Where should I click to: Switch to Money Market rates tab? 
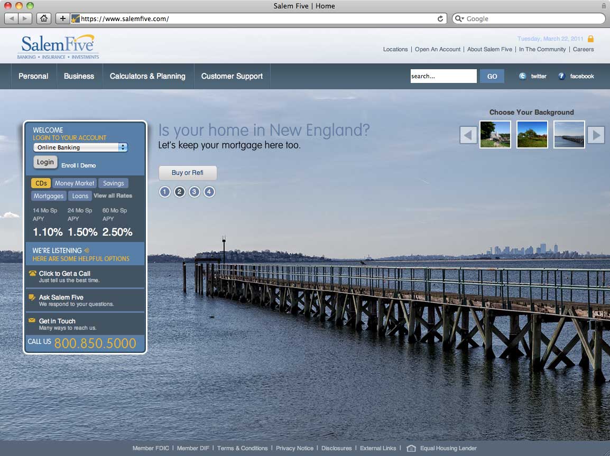[75, 183]
